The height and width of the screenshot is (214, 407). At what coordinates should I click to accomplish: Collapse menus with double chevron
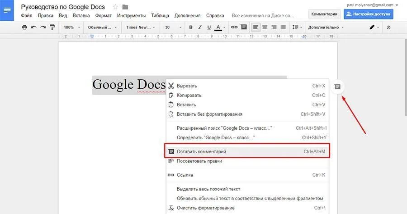point(388,27)
